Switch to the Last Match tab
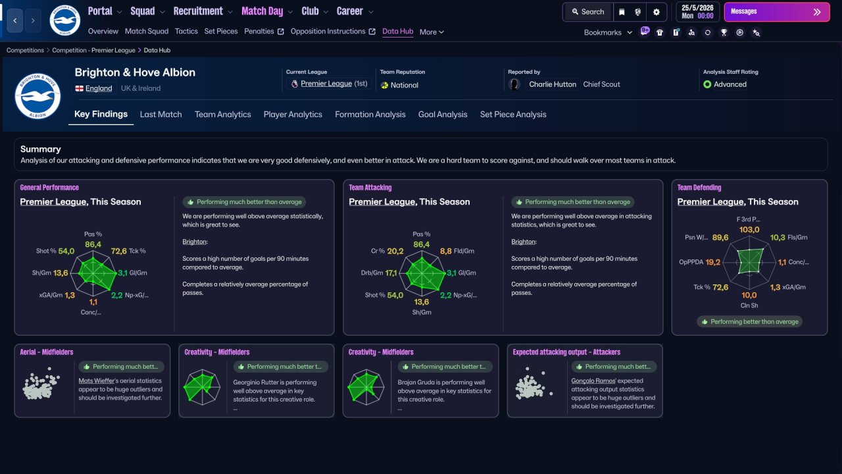Screen dimensions: 842x474 pyautogui.click(x=161, y=115)
